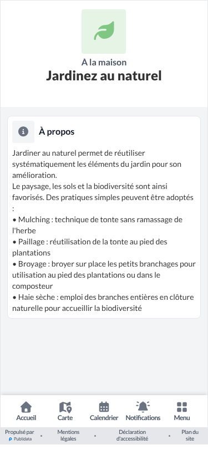Open the Déclaration d'accessibilité link

pyautogui.click(x=133, y=436)
